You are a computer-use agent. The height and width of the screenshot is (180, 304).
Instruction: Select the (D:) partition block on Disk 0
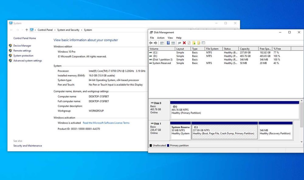click(x=235, y=110)
